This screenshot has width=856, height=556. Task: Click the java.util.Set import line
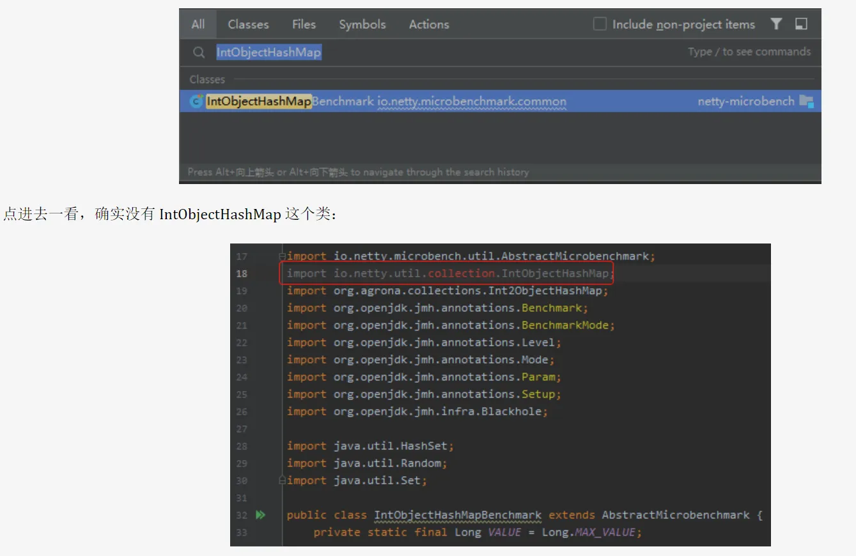357,481
